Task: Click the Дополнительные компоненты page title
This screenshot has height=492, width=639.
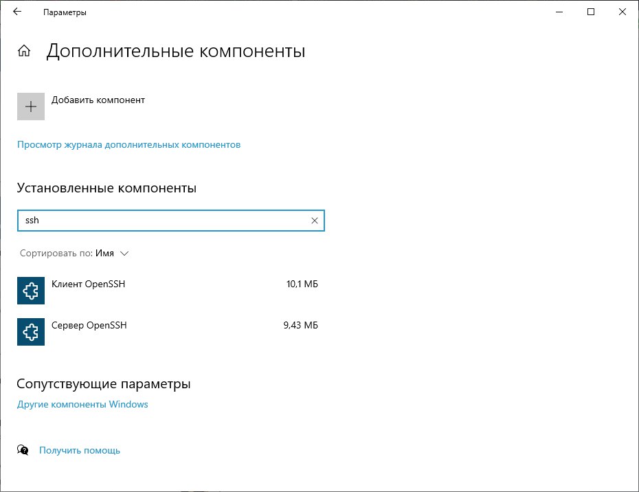Action: (176, 52)
